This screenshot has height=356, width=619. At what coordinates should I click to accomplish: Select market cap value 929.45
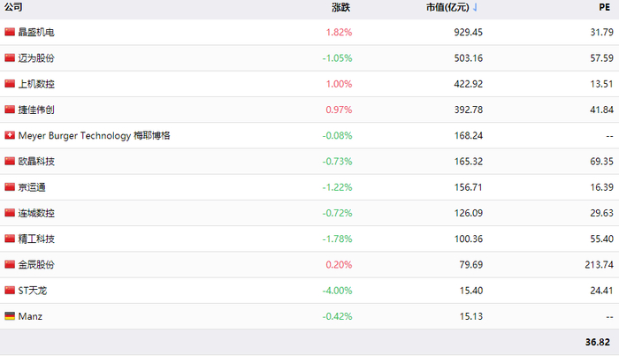[x=468, y=32]
